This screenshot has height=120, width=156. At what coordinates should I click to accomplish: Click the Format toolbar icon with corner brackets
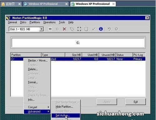[x=79, y=29]
